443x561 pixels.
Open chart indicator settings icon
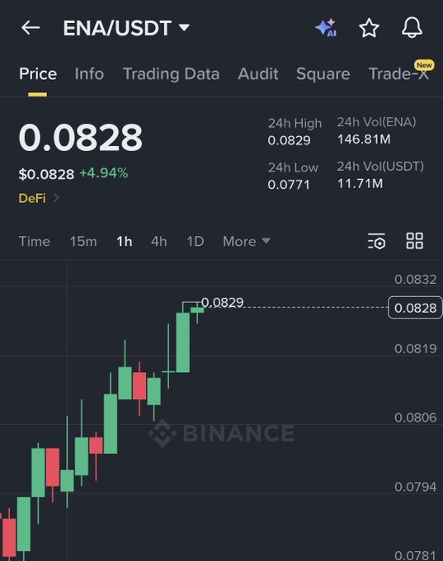coord(376,241)
